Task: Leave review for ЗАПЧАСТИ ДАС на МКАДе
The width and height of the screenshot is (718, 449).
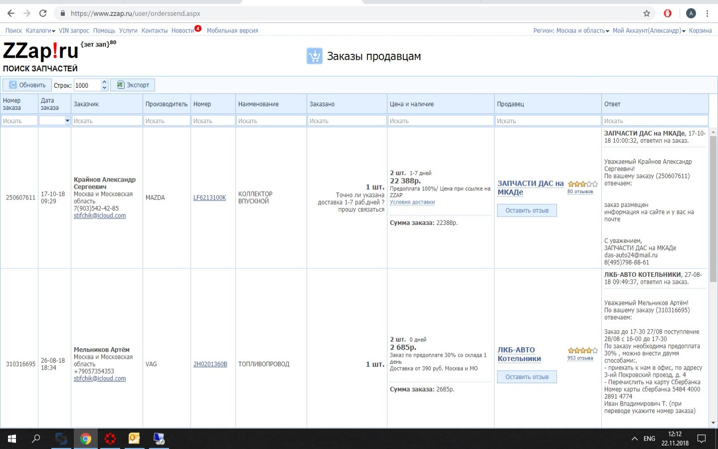Action: 527,211
